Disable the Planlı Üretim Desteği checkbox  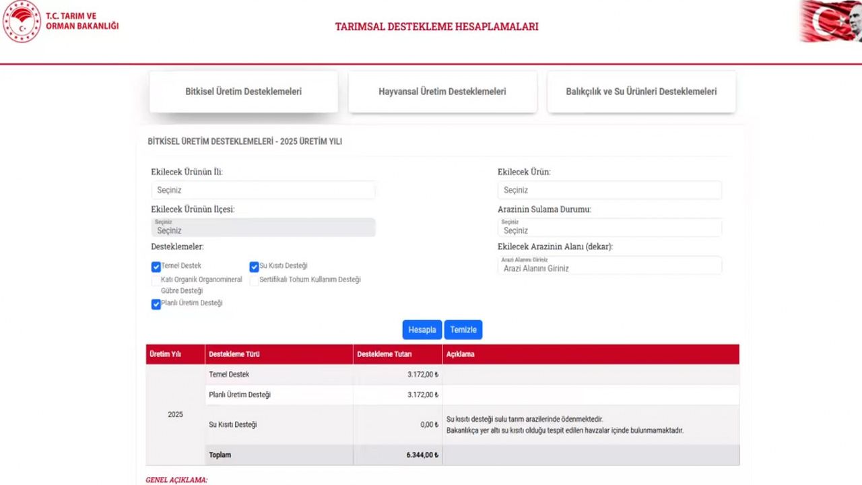coord(156,304)
